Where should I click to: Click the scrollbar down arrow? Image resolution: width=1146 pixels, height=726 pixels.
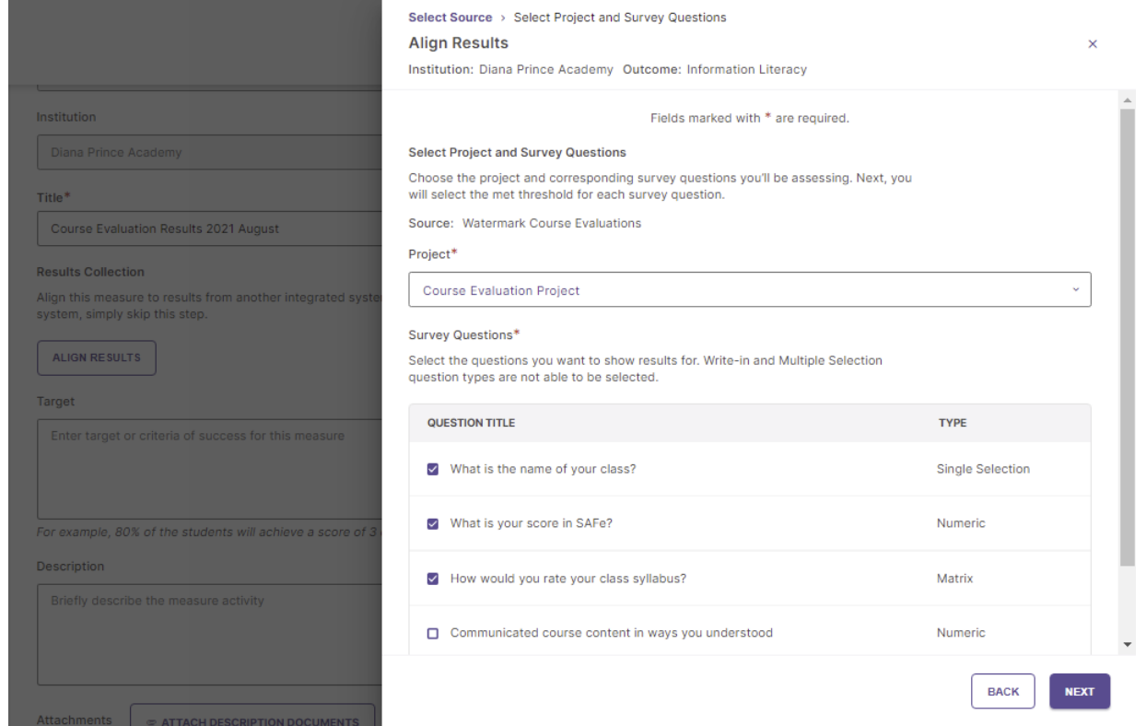[1129, 644]
